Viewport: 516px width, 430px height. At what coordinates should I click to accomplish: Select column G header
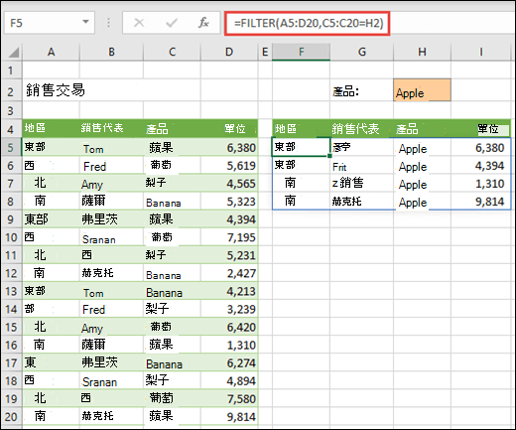pyautogui.click(x=362, y=52)
